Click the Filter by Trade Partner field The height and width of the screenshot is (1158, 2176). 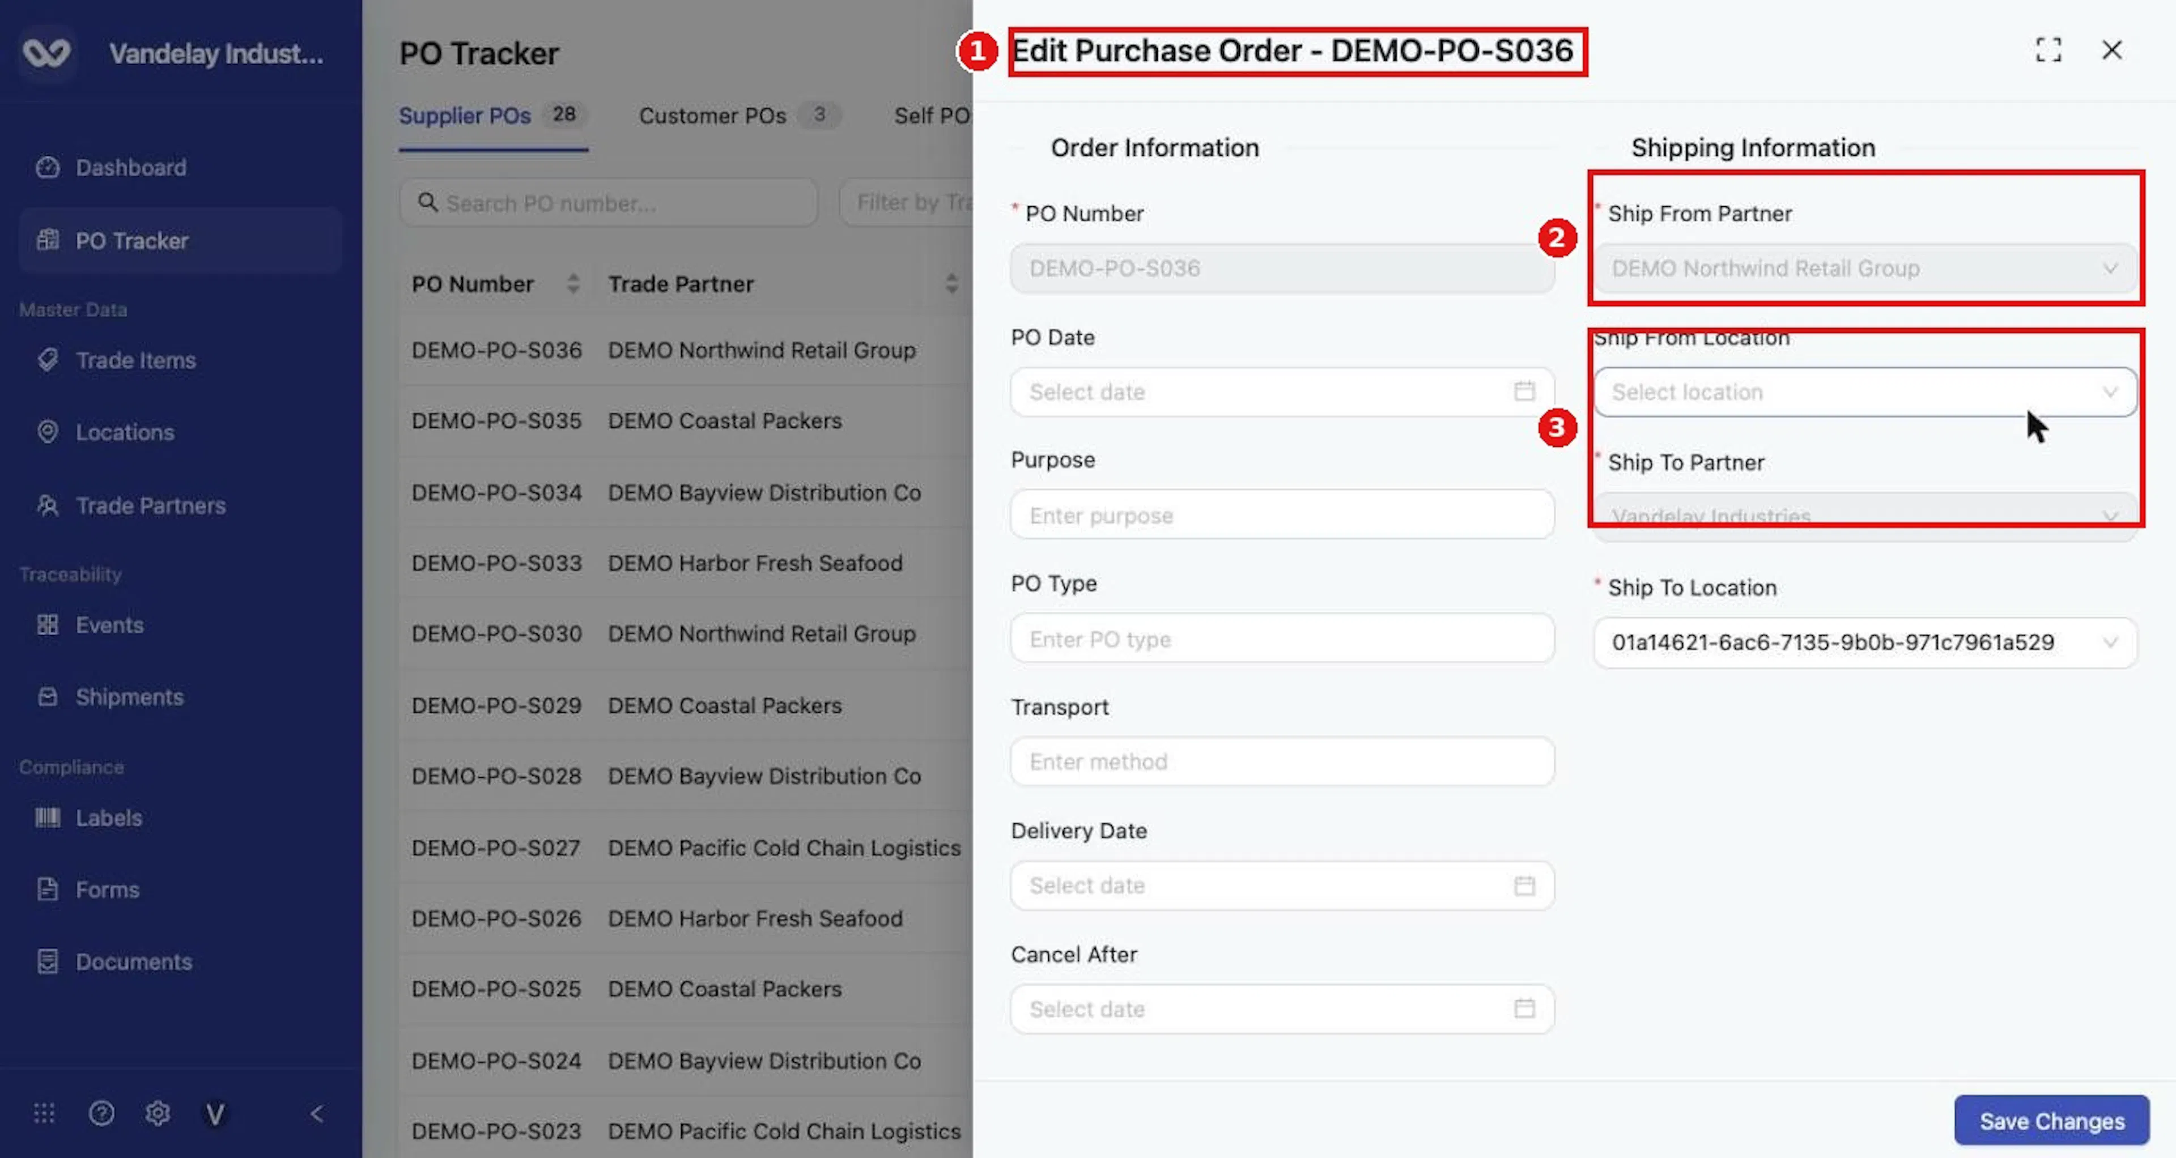point(906,203)
